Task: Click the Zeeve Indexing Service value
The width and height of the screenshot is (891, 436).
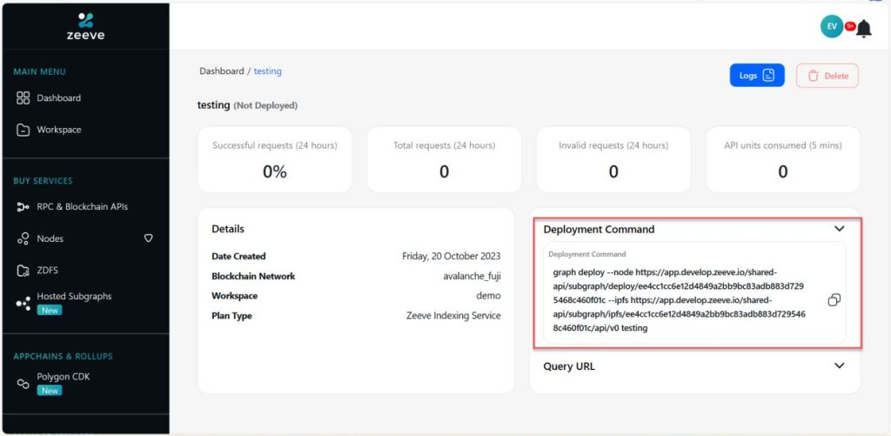Action: coord(453,316)
